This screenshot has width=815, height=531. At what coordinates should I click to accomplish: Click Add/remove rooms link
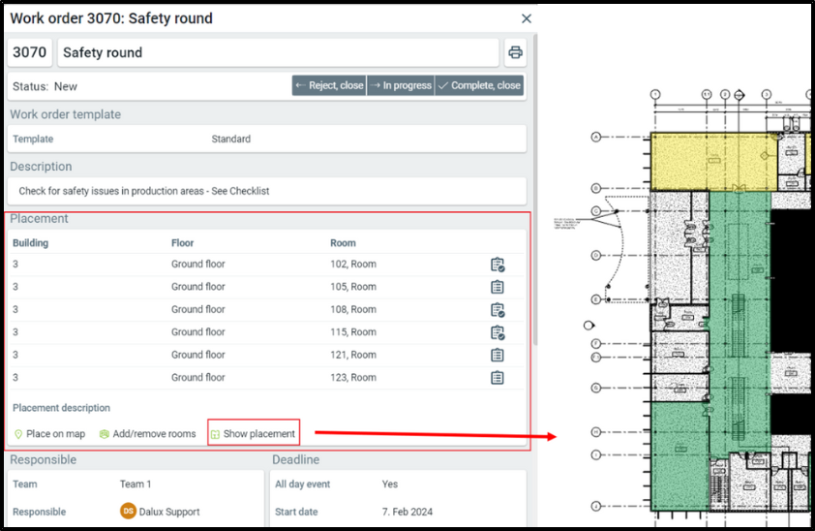click(x=147, y=434)
